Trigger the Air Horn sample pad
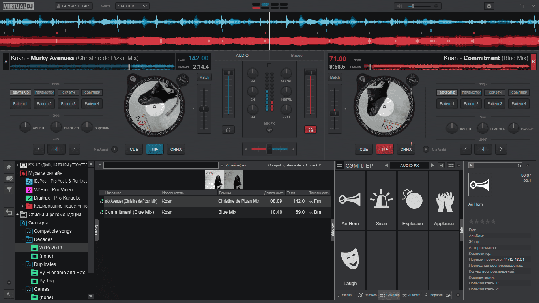The width and height of the screenshot is (539, 303). (x=350, y=201)
